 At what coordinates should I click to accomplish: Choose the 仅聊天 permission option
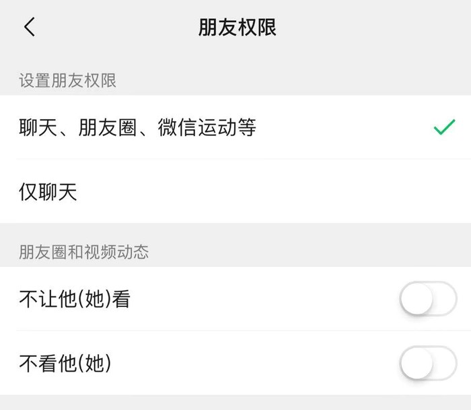click(48, 192)
